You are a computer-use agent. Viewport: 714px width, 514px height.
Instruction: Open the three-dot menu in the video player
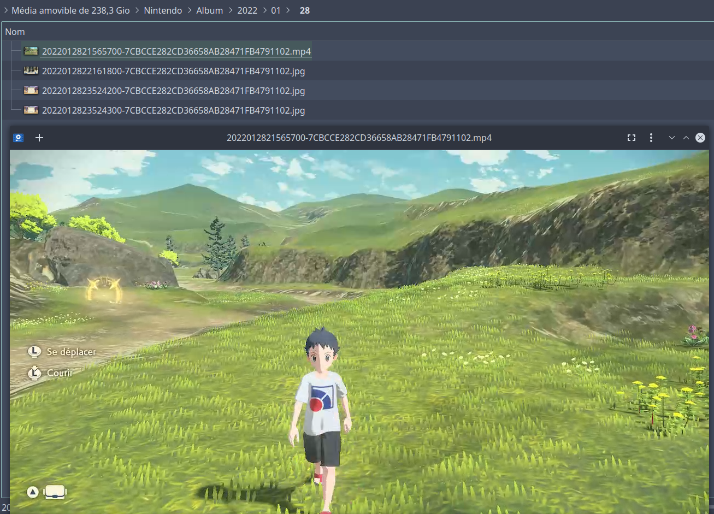coord(651,138)
